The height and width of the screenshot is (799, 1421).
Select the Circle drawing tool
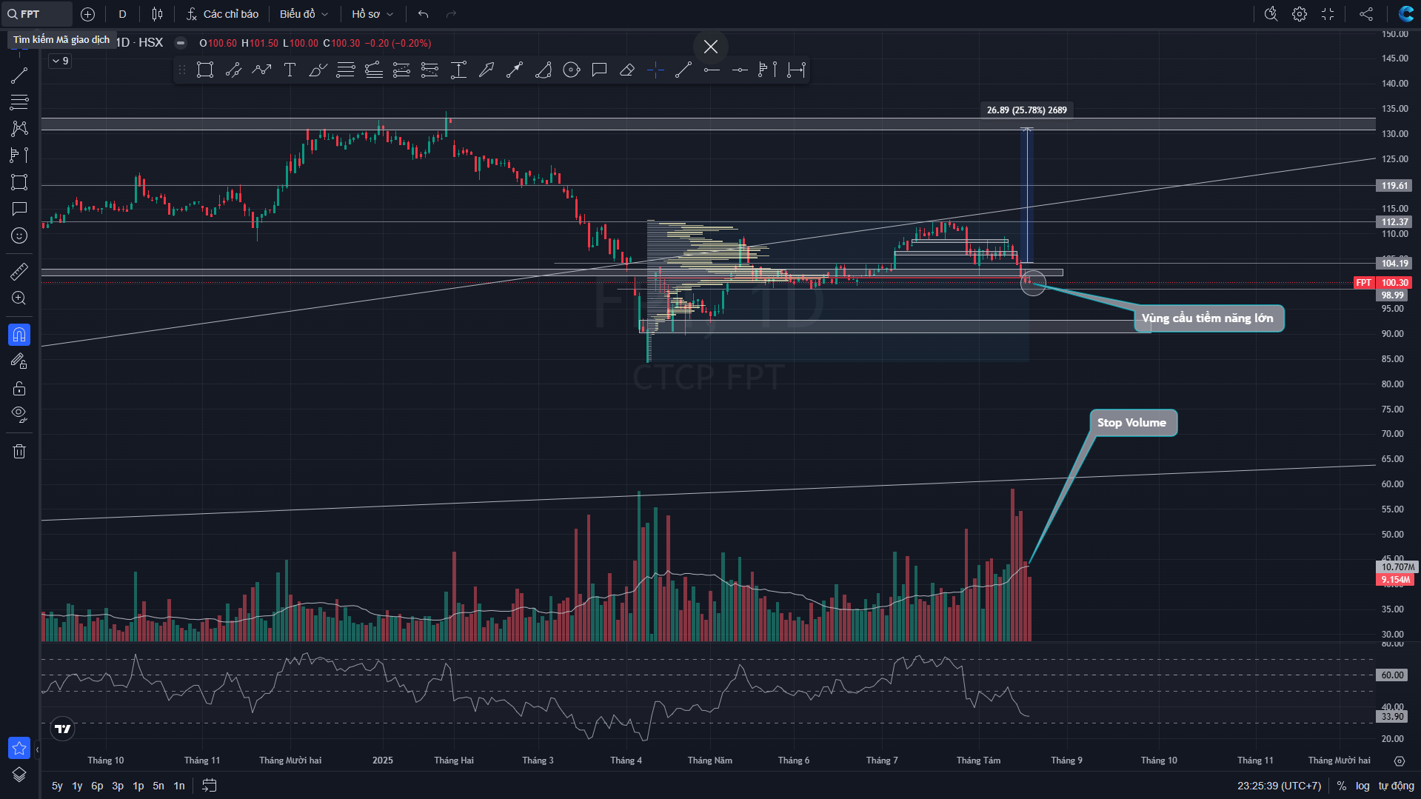click(571, 70)
